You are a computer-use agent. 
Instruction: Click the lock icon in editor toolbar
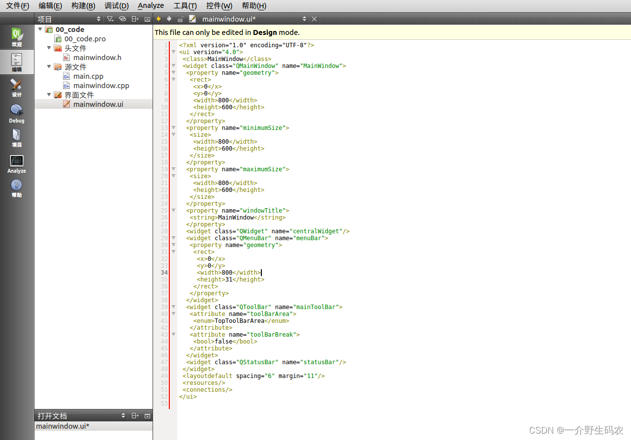[181, 19]
